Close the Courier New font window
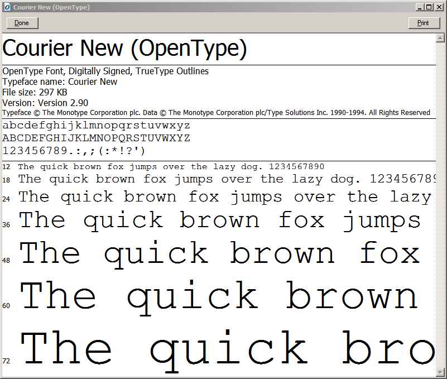This screenshot has height=379, width=447. 439,7
